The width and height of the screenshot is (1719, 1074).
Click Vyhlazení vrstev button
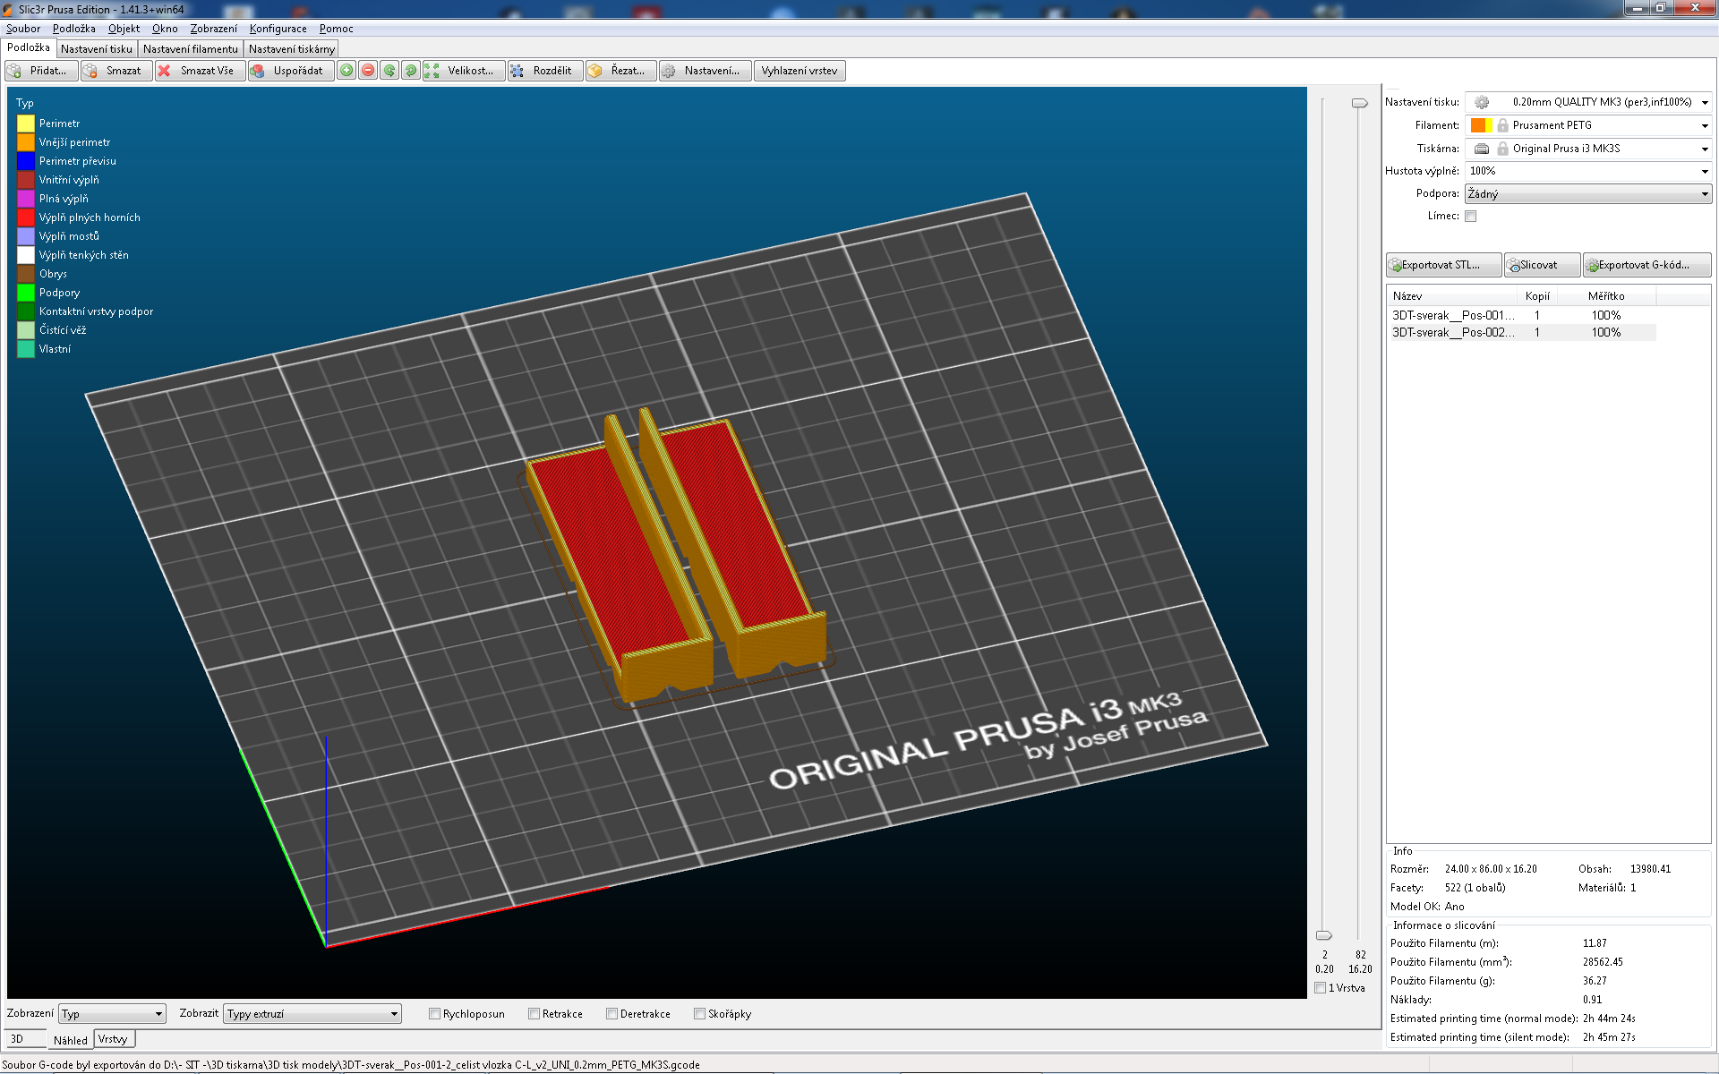click(x=800, y=71)
